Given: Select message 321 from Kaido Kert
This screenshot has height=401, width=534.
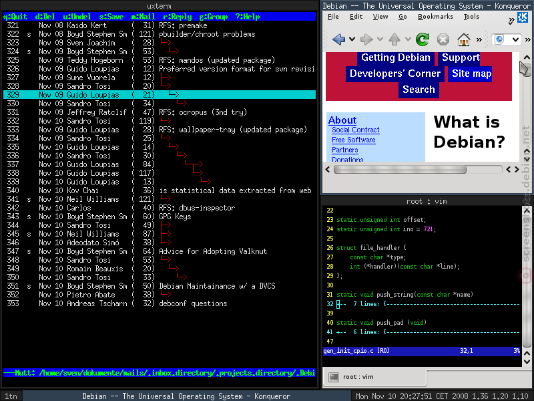Looking at the screenshot, I should (x=160, y=25).
